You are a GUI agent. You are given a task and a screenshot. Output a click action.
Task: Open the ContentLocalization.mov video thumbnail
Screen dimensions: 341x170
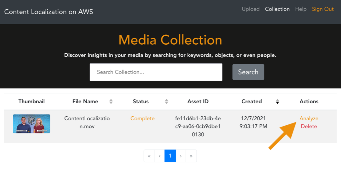click(32, 124)
